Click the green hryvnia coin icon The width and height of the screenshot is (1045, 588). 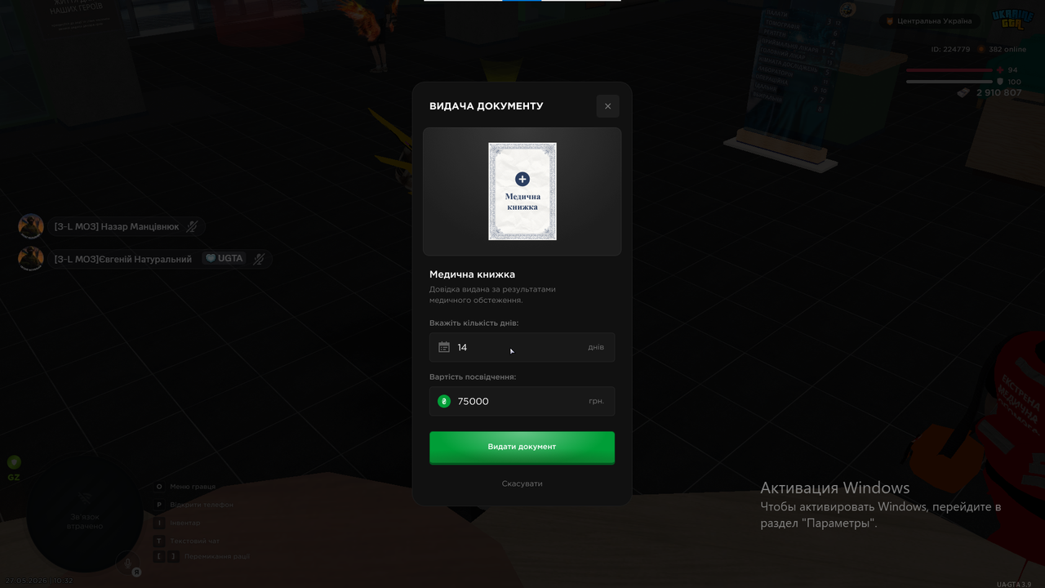(x=444, y=401)
